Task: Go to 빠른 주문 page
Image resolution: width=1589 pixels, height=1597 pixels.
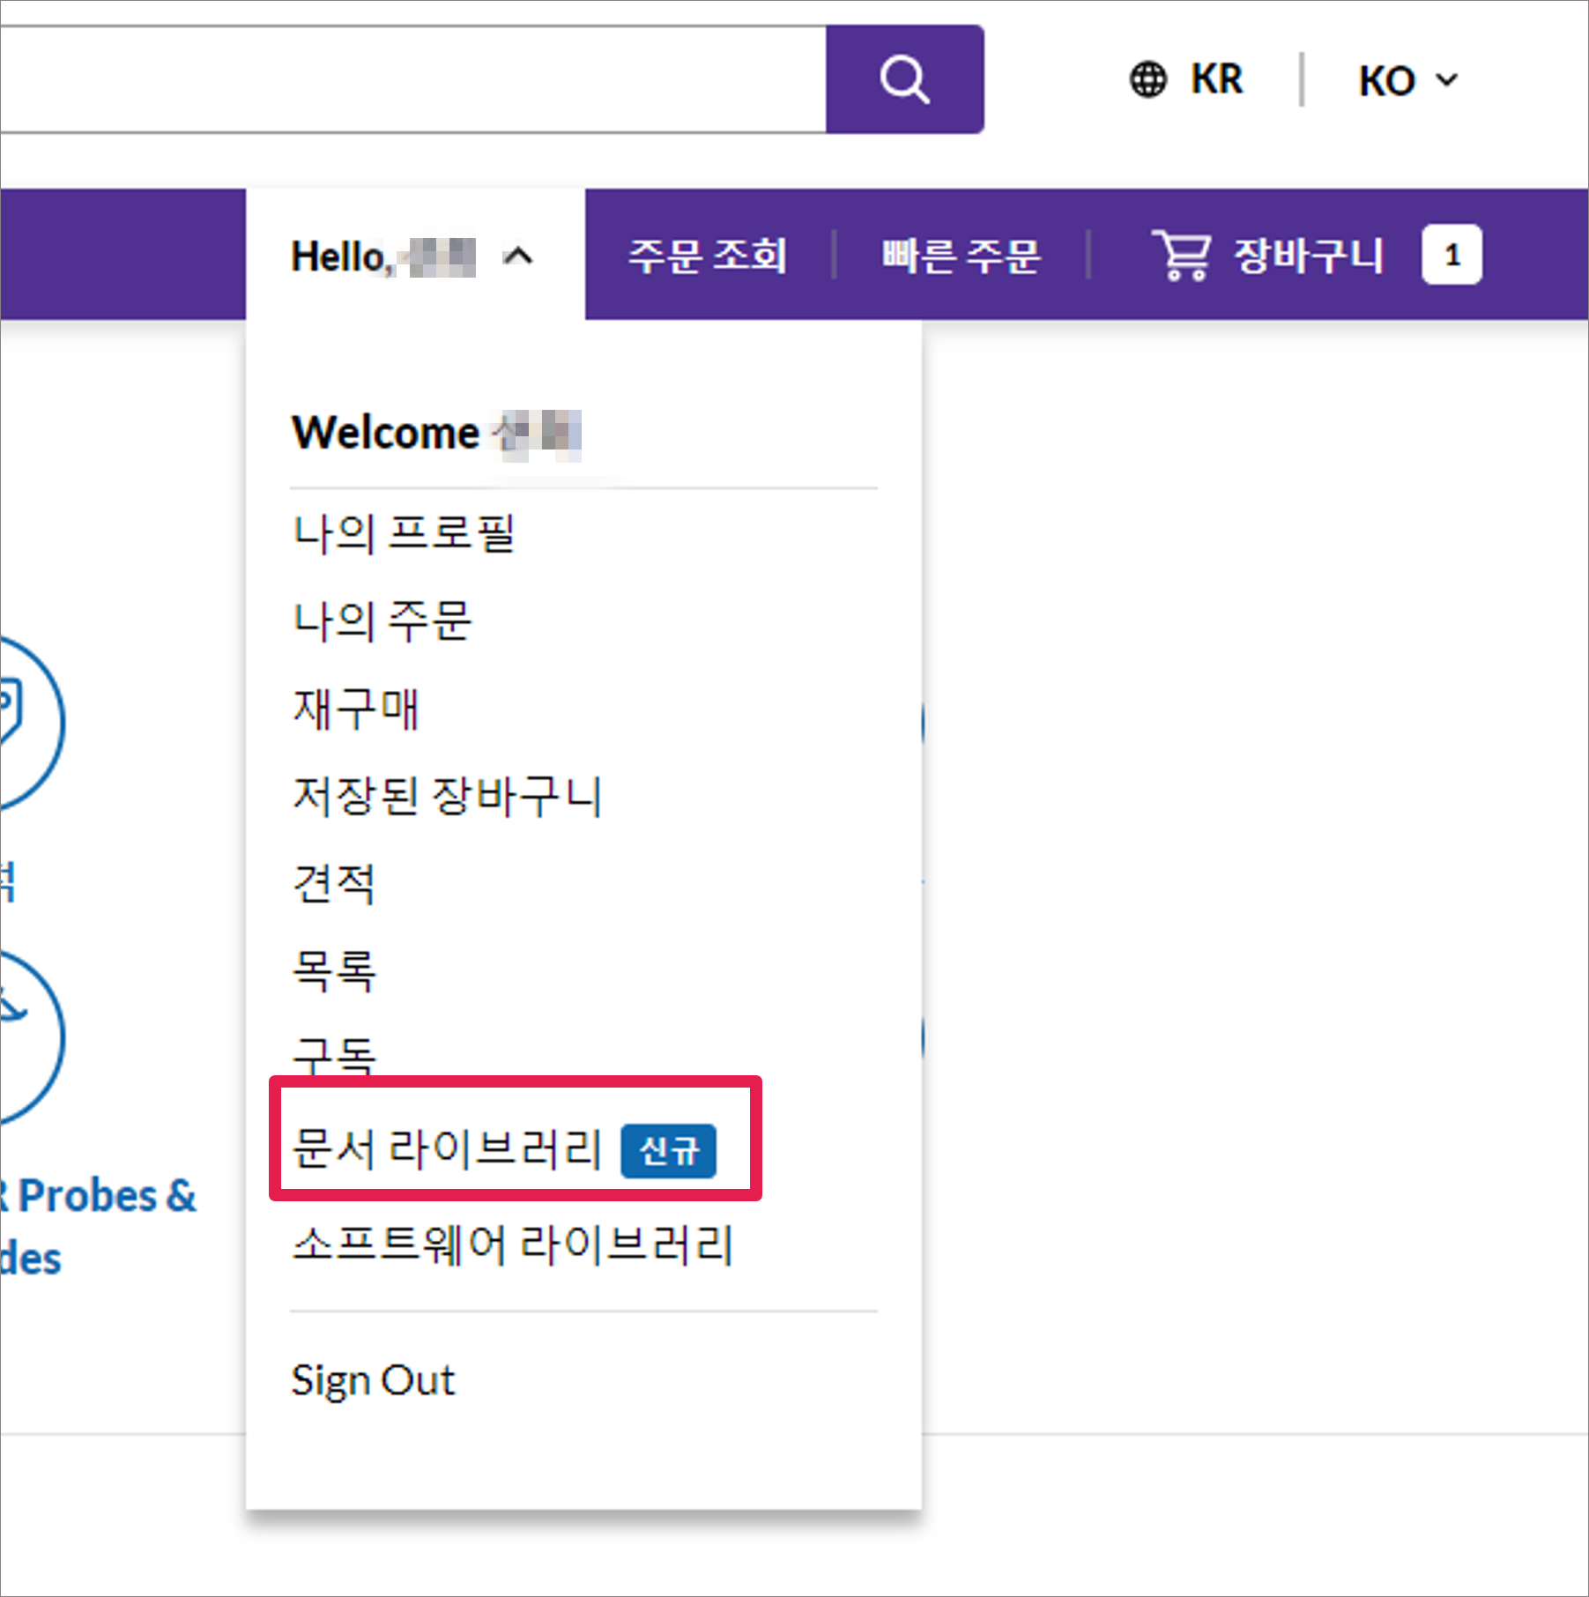Action: (961, 256)
